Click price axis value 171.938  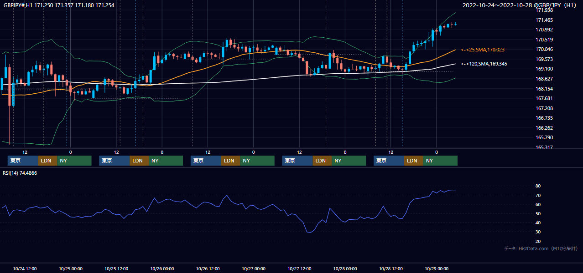pos(544,10)
